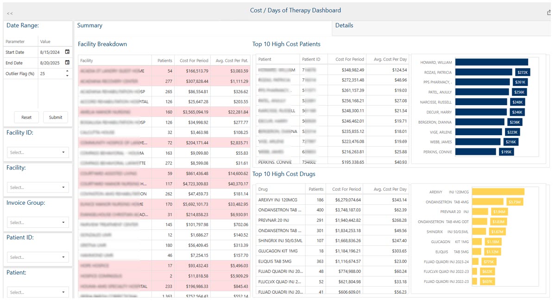Click the share/export icon at top right

point(550,13)
